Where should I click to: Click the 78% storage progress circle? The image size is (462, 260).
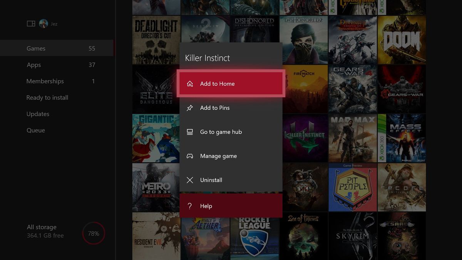94,233
